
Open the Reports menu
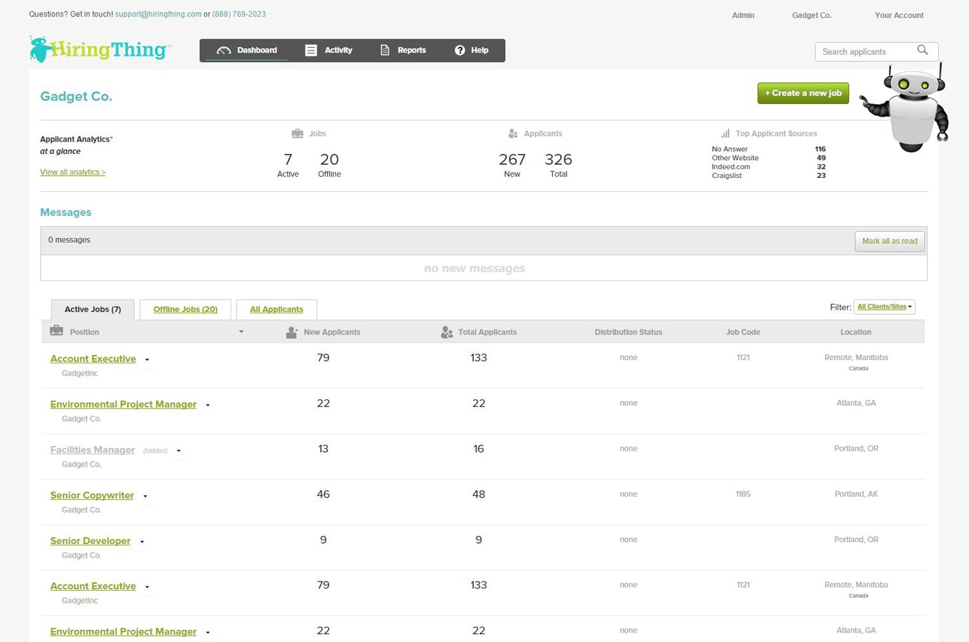tap(403, 51)
